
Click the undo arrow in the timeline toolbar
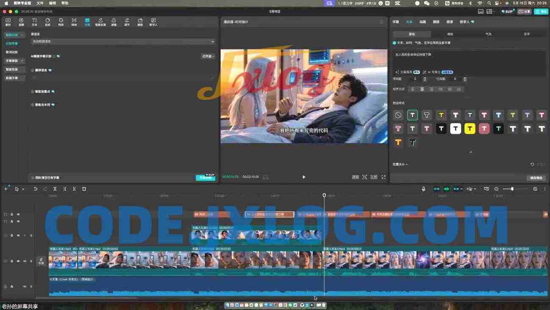coord(36,189)
